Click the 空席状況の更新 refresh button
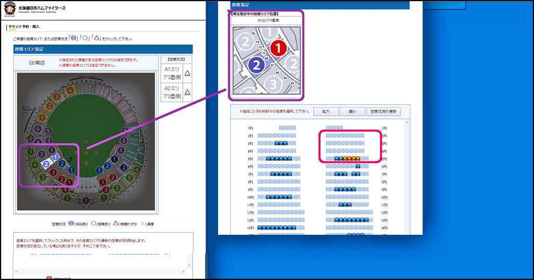 tap(383, 111)
